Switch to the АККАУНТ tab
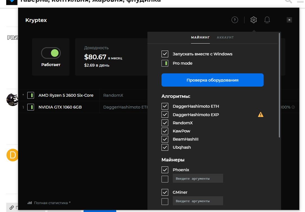 click(225, 37)
